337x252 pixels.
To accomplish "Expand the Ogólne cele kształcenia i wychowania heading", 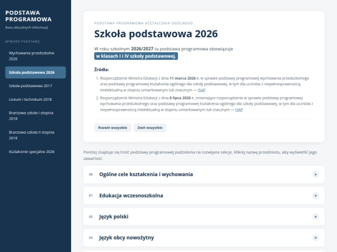I will point(146,174).
